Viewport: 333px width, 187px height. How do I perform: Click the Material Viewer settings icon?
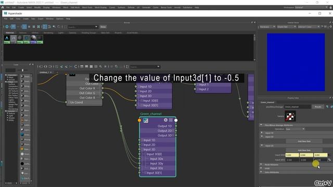(331, 26)
